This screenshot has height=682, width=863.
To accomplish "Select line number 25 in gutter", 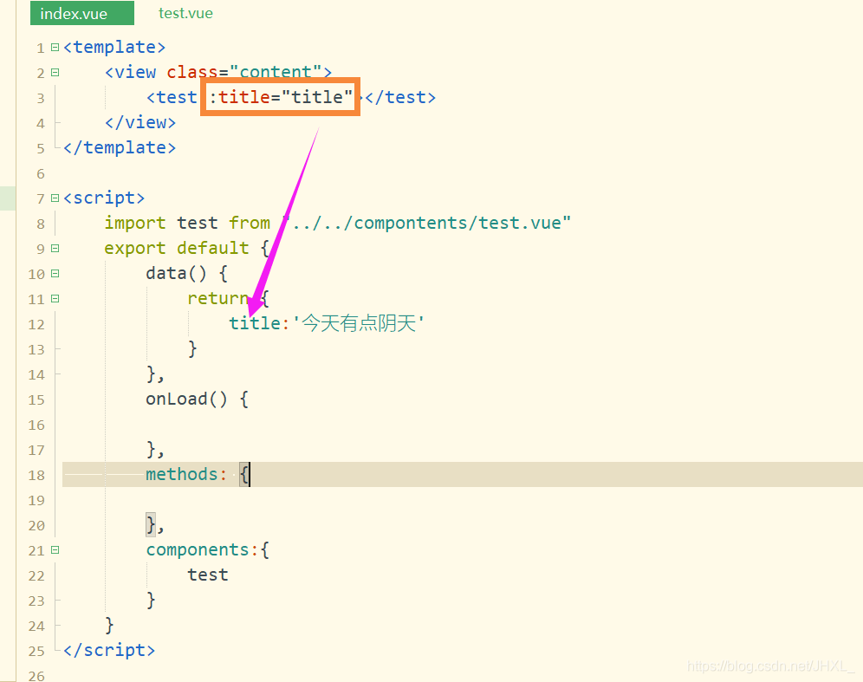I will [36, 652].
